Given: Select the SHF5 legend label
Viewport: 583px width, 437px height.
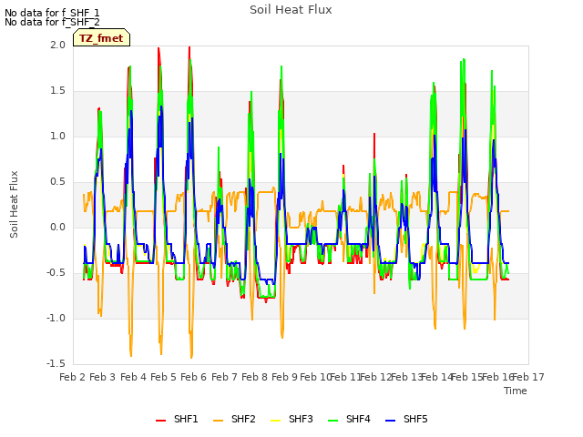Looking at the screenshot, I should coord(415,419).
